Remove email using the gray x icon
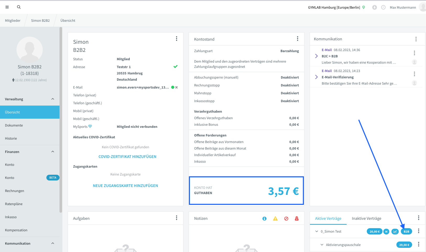 (177, 87)
